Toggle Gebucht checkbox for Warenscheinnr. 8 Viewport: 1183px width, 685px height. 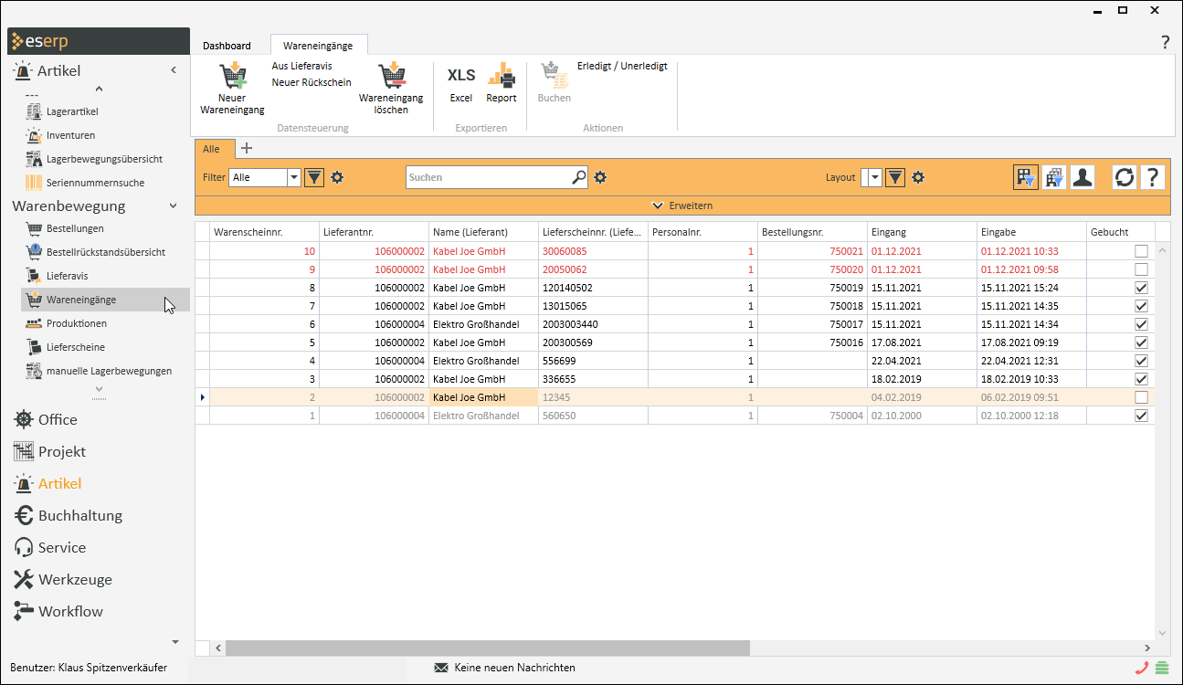(x=1141, y=288)
